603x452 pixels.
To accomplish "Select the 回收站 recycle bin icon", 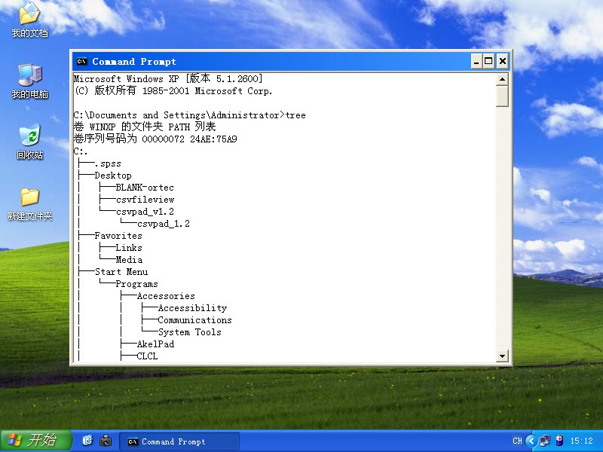I will (29, 142).
